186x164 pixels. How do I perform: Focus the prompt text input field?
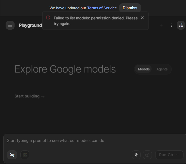(95, 140)
